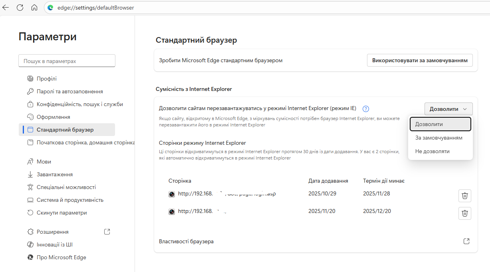Click the icon beside Початкова сторінка
This screenshot has width=490, height=272.
tap(30, 142)
